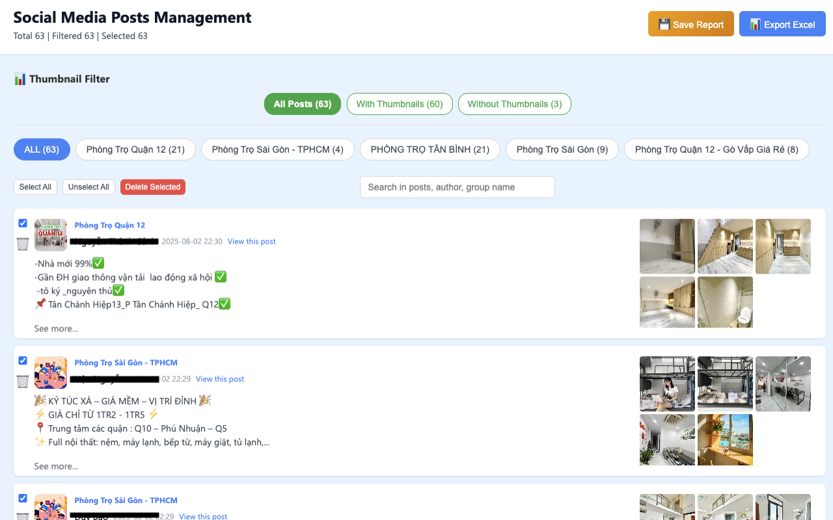
Task: Uncheck the second post's selection checkbox
Action: [x=23, y=361]
